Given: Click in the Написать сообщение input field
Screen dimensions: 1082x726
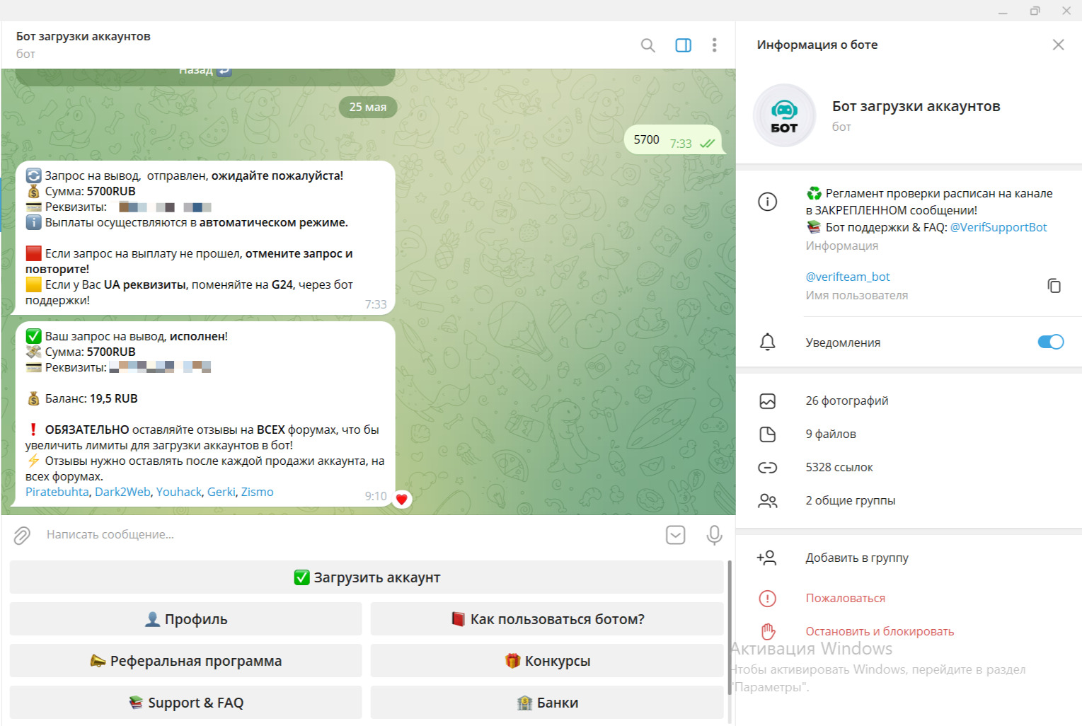Looking at the screenshot, I should (x=340, y=535).
